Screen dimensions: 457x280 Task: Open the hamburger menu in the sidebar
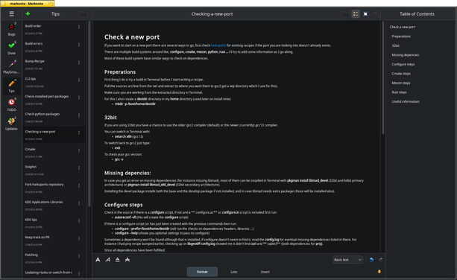[x=11, y=13]
